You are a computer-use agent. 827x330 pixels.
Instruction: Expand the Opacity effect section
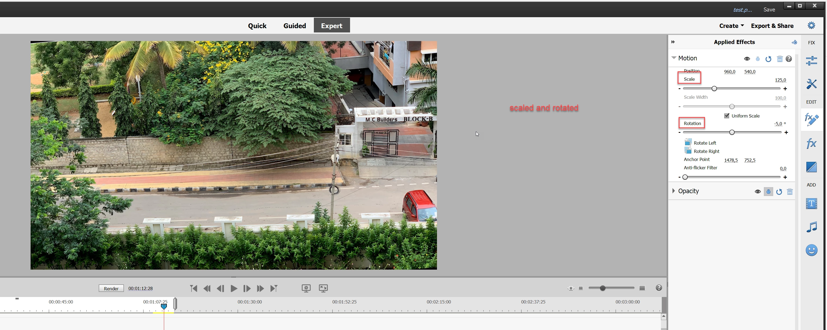pos(674,191)
